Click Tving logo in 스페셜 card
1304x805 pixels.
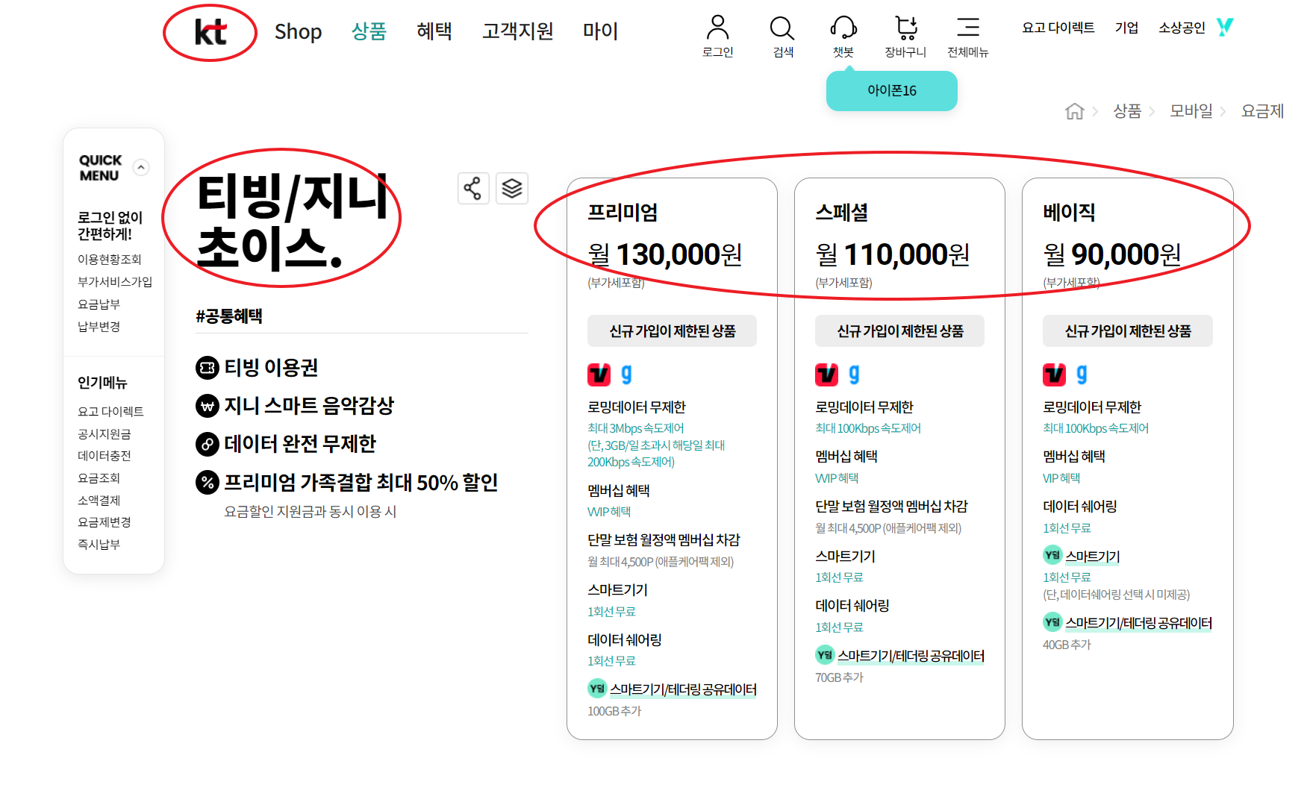click(827, 374)
